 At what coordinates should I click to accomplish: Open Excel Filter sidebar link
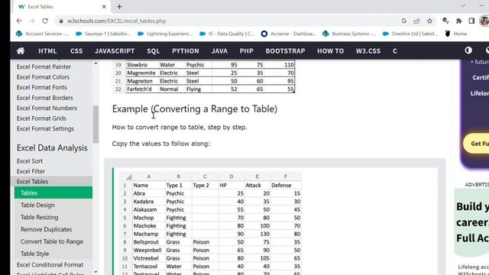point(31,171)
